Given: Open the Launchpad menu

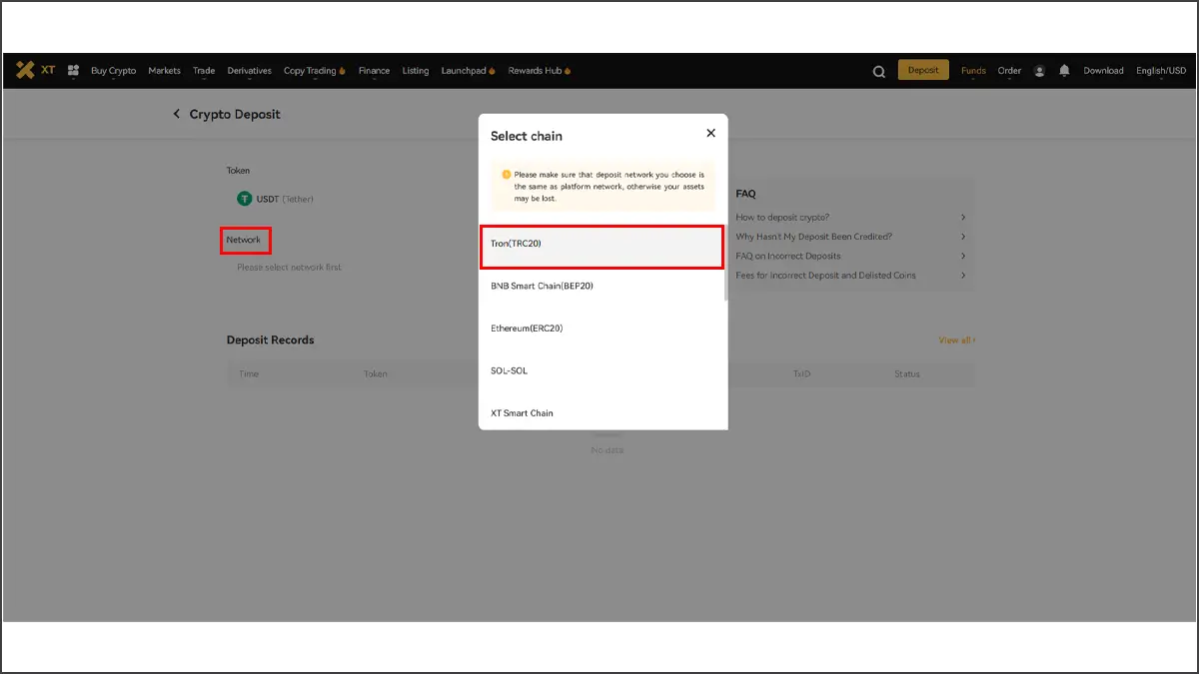Looking at the screenshot, I should click(469, 71).
